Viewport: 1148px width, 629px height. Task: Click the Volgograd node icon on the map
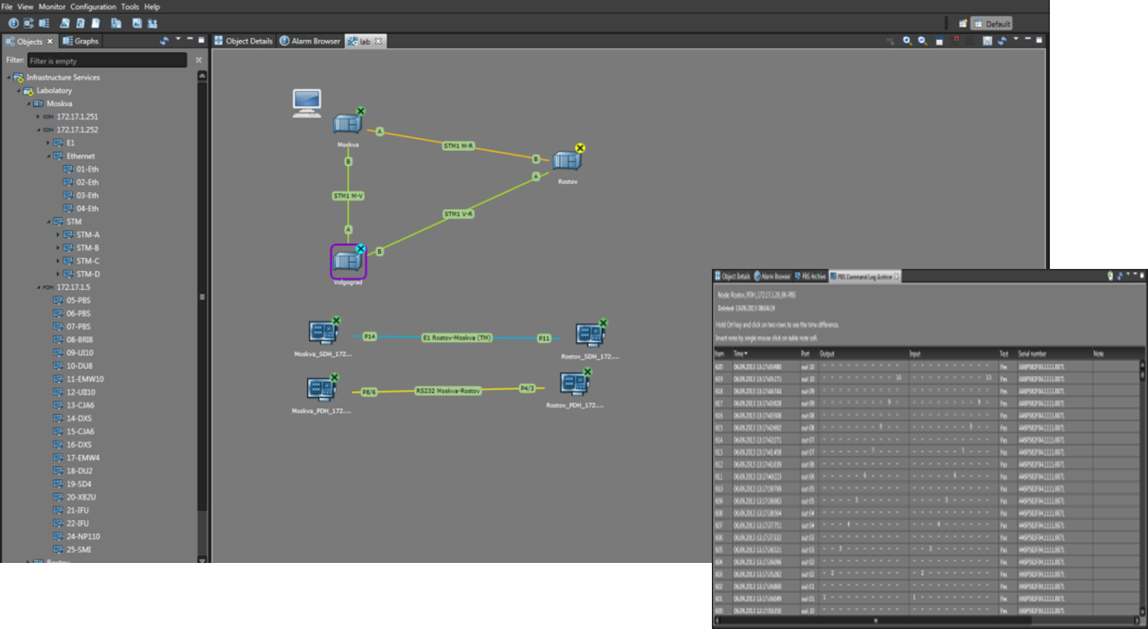click(x=348, y=262)
